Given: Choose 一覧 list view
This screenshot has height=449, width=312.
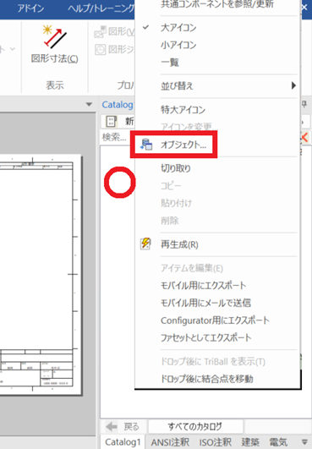Looking at the screenshot, I should point(170,62).
